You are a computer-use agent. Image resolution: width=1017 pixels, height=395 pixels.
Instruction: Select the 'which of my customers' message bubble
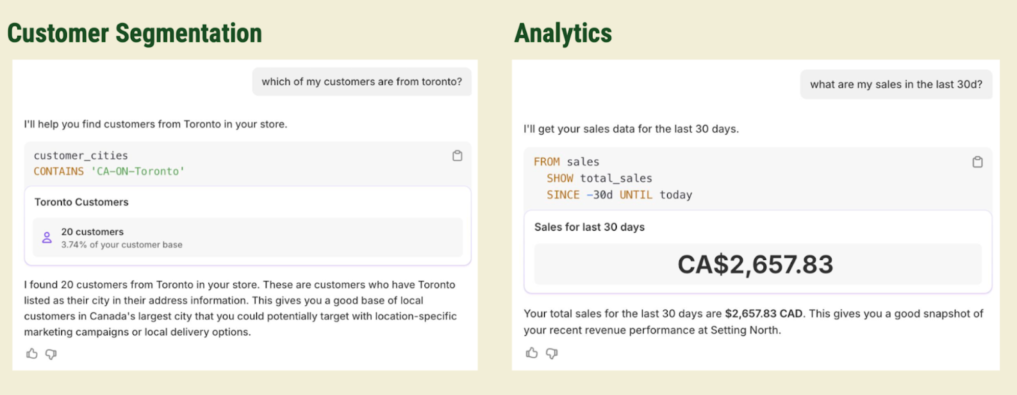click(361, 82)
